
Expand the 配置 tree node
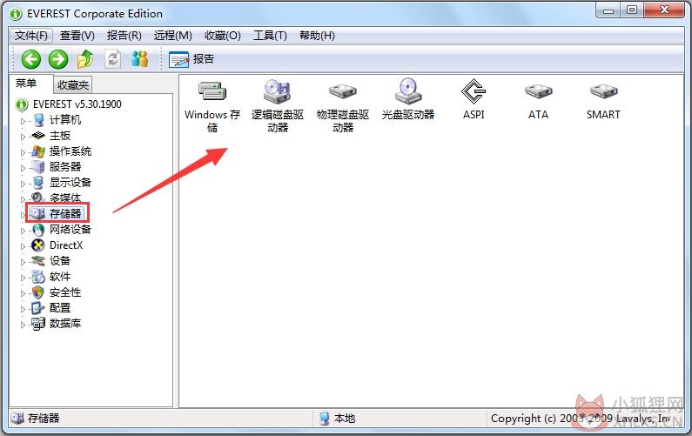click(23, 308)
